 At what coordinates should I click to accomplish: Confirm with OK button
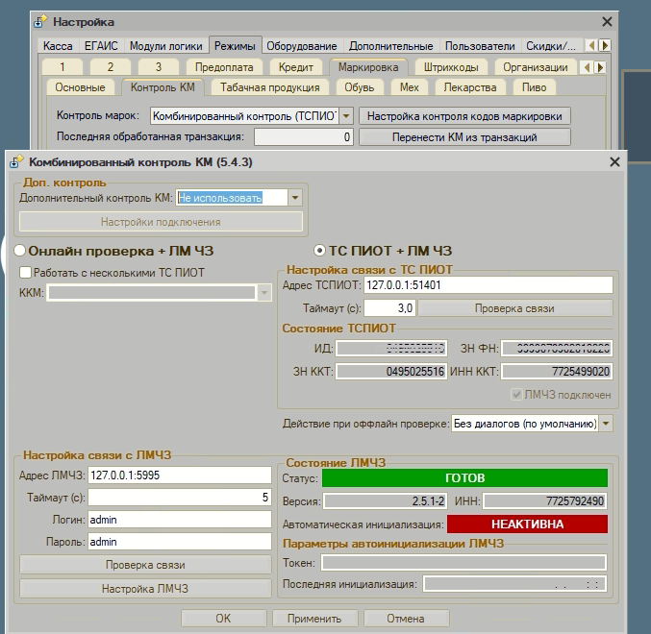(x=223, y=619)
